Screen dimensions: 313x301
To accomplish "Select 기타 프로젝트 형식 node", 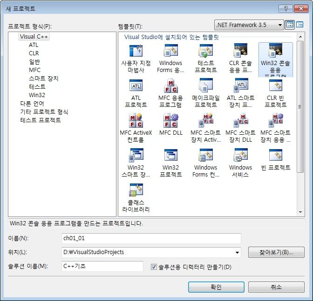I will (44, 112).
